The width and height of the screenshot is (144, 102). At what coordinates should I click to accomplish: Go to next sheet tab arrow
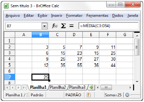[x=19, y=88]
